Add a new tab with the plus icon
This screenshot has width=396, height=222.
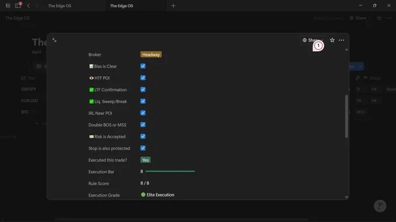(x=174, y=6)
